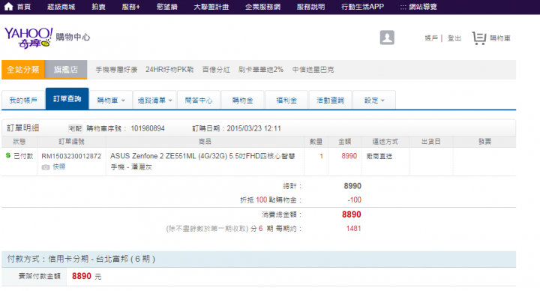The width and height of the screenshot is (540, 291).
Task: Open 超級商城 in top navigation
Action: coord(61,7)
